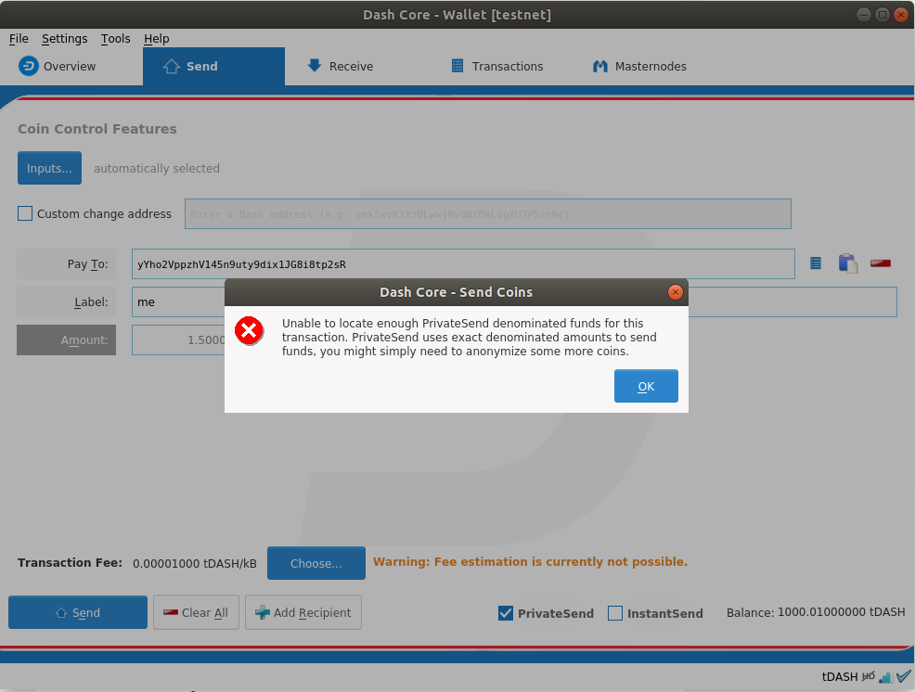
Task: Remove this recipient entry icon
Action: (881, 263)
